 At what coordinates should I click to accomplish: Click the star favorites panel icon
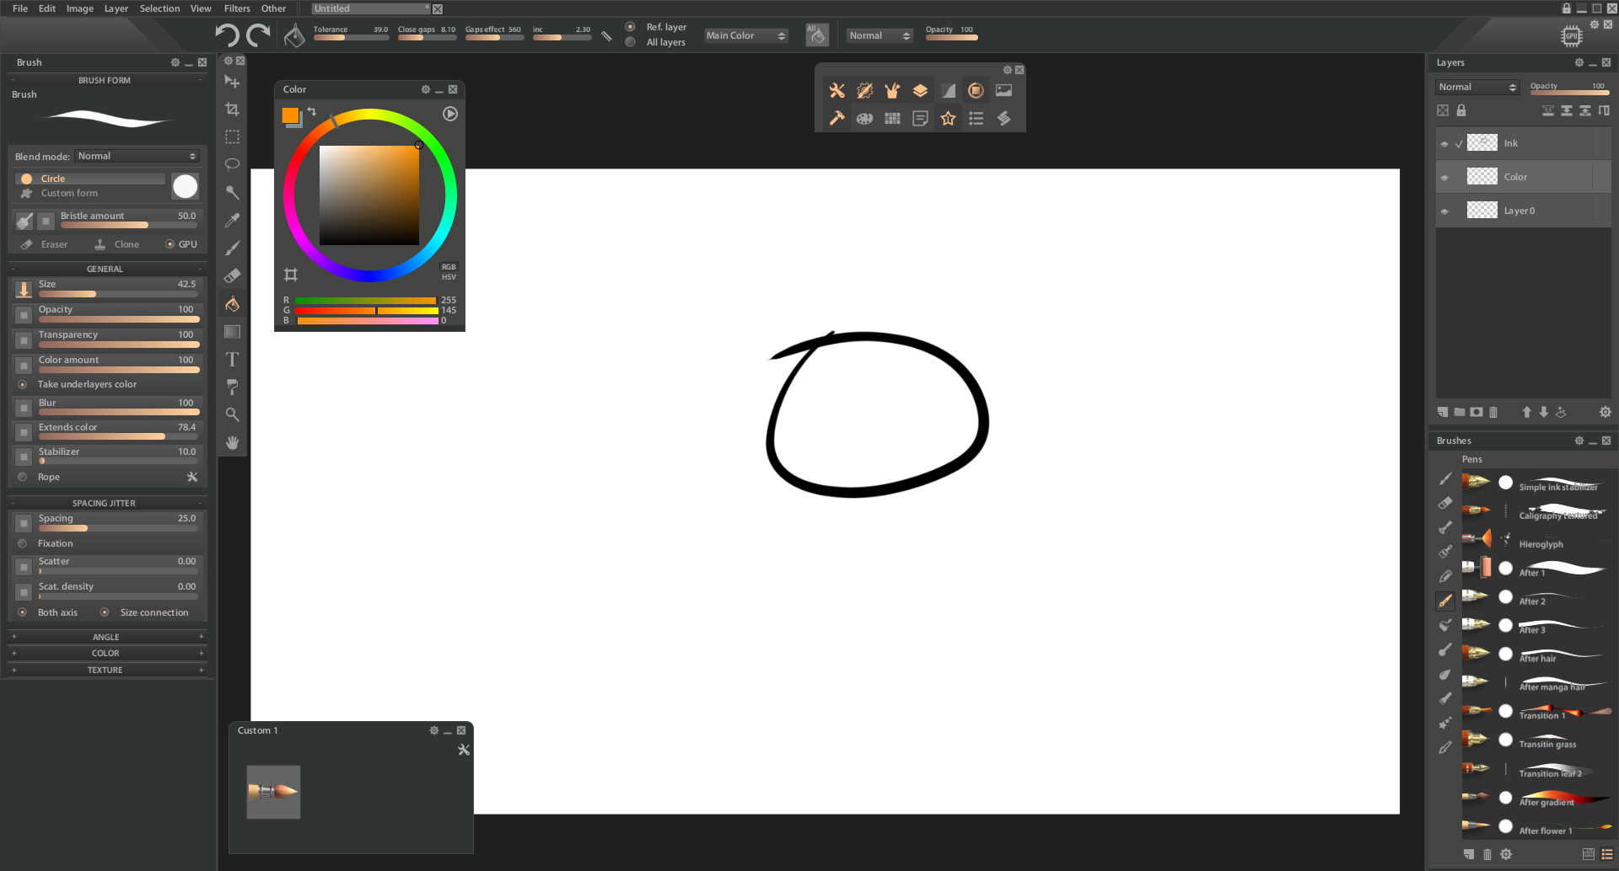[x=948, y=119]
